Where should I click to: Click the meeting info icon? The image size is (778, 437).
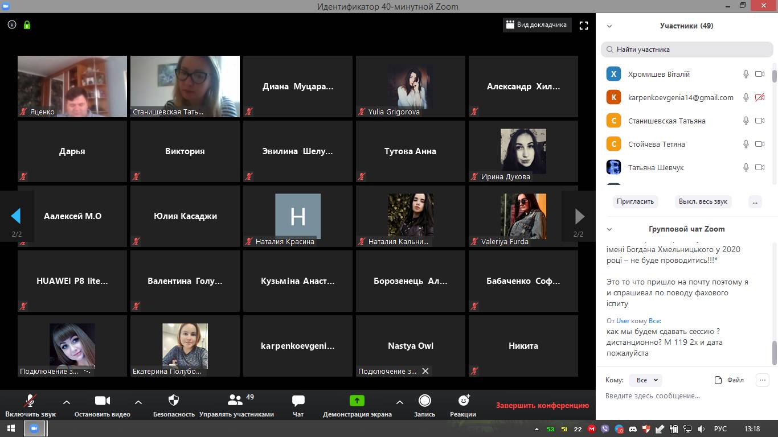coord(12,25)
